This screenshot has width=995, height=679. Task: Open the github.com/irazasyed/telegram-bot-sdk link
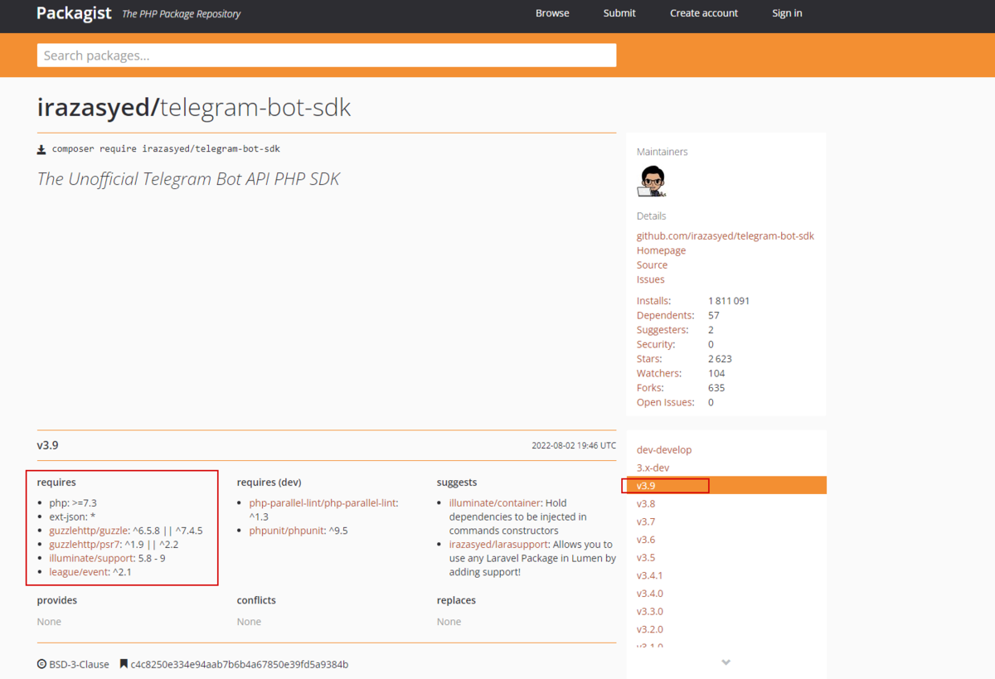pyautogui.click(x=725, y=235)
